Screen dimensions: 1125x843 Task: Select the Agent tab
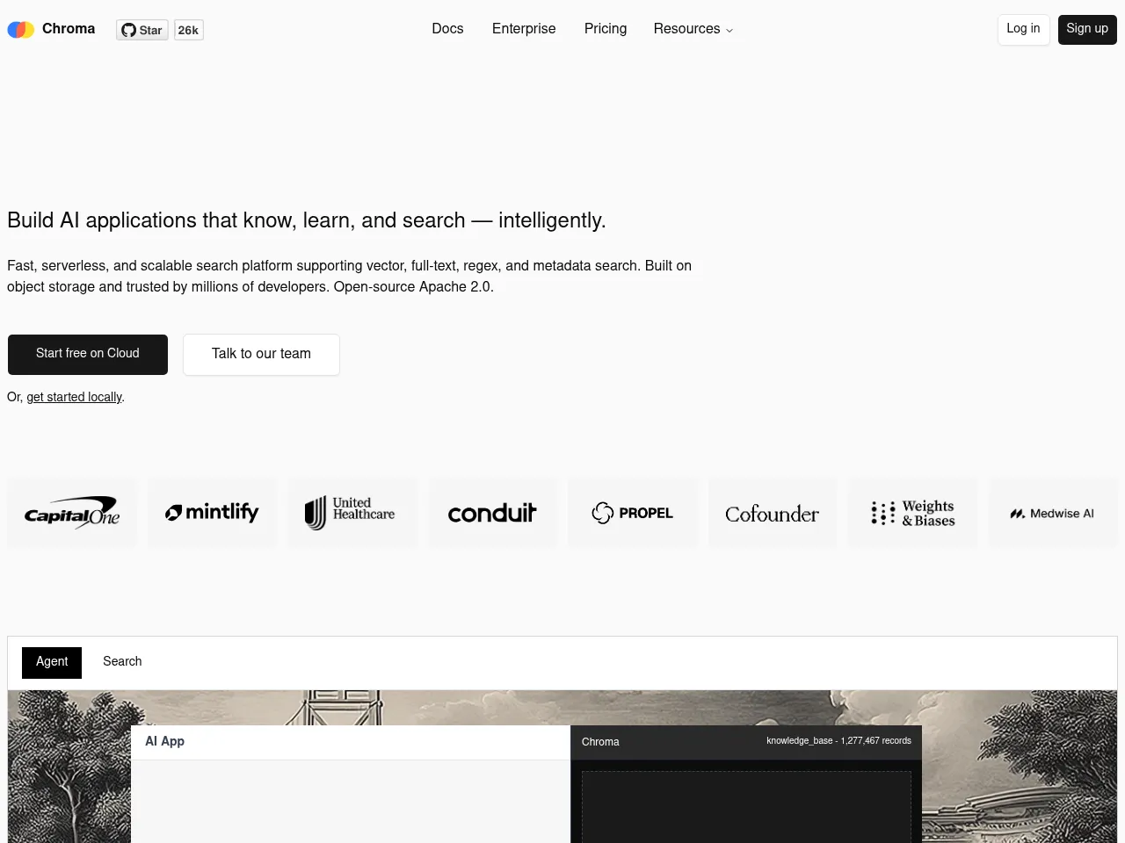pyautogui.click(x=52, y=662)
